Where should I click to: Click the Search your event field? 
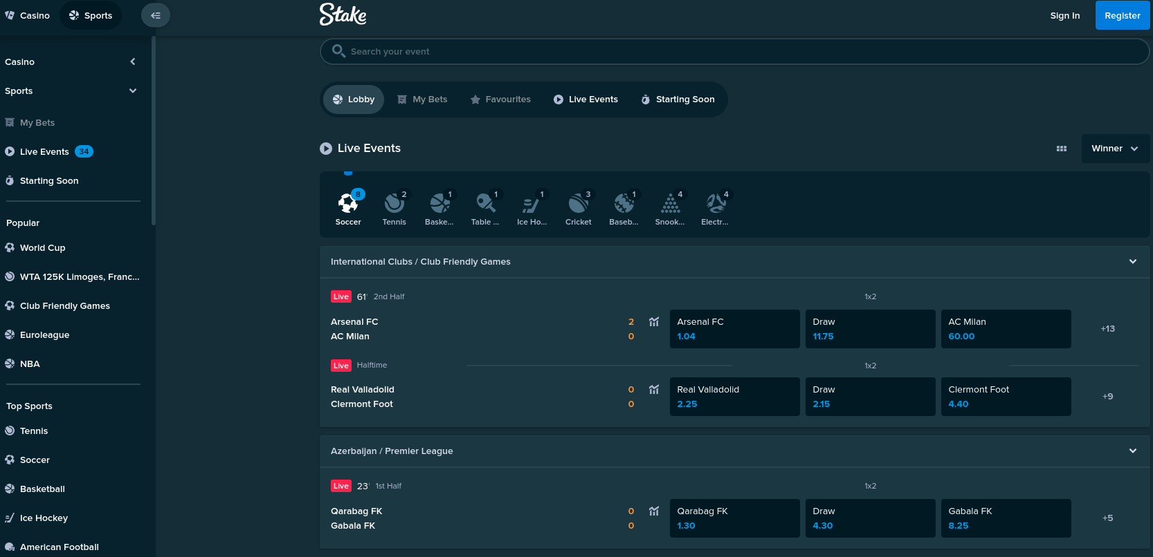(x=734, y=51)
